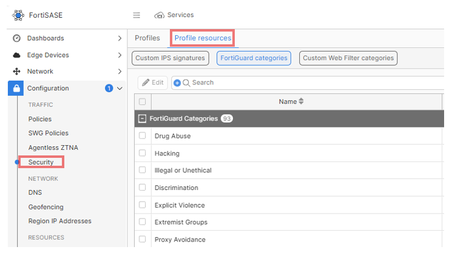
Task: Click the Dashboards gauge icon
Action: tap(17, 38)
